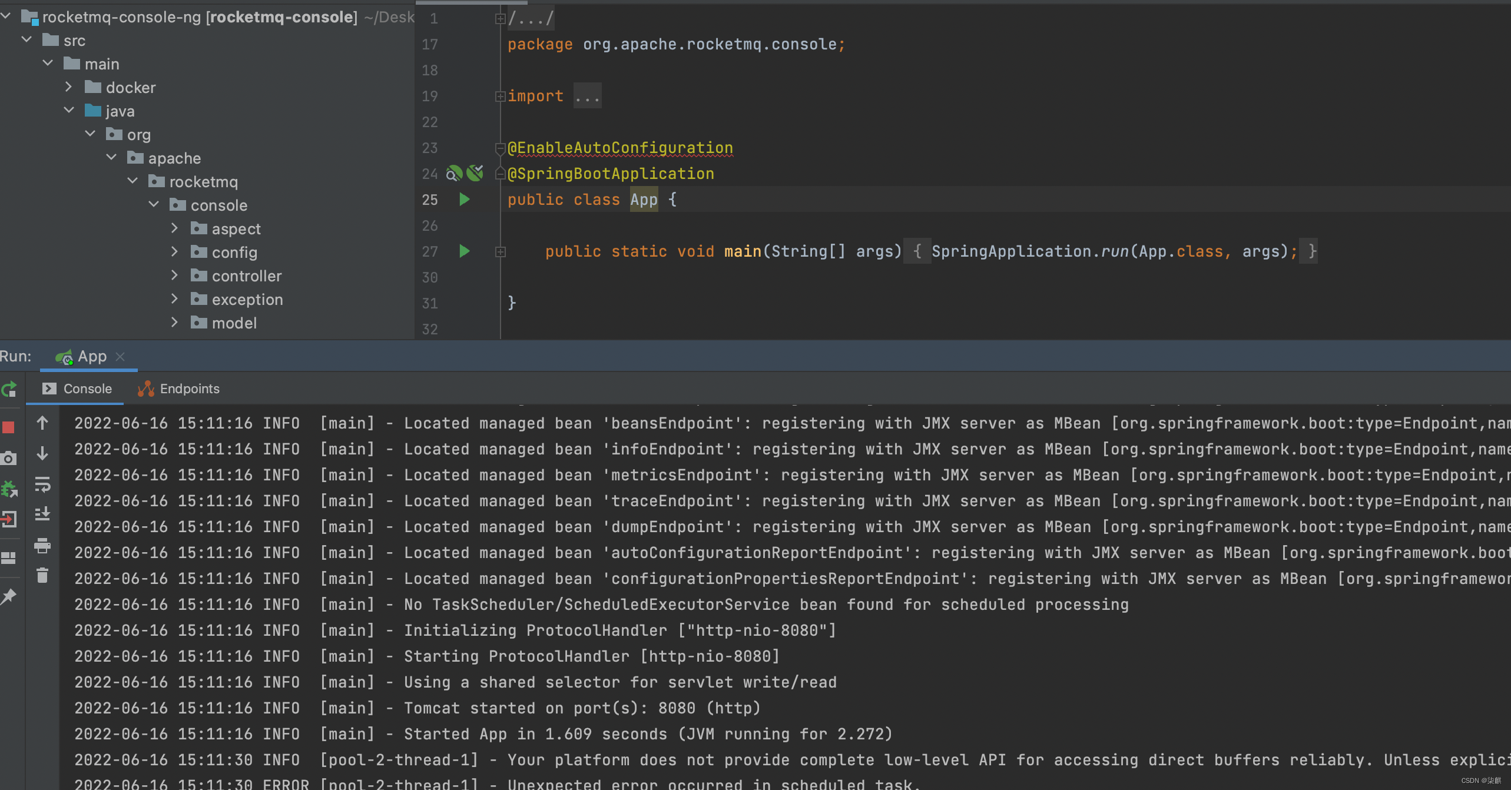Click the ERROR 'Unexpected error occurred' log line

tap(498, 784)
